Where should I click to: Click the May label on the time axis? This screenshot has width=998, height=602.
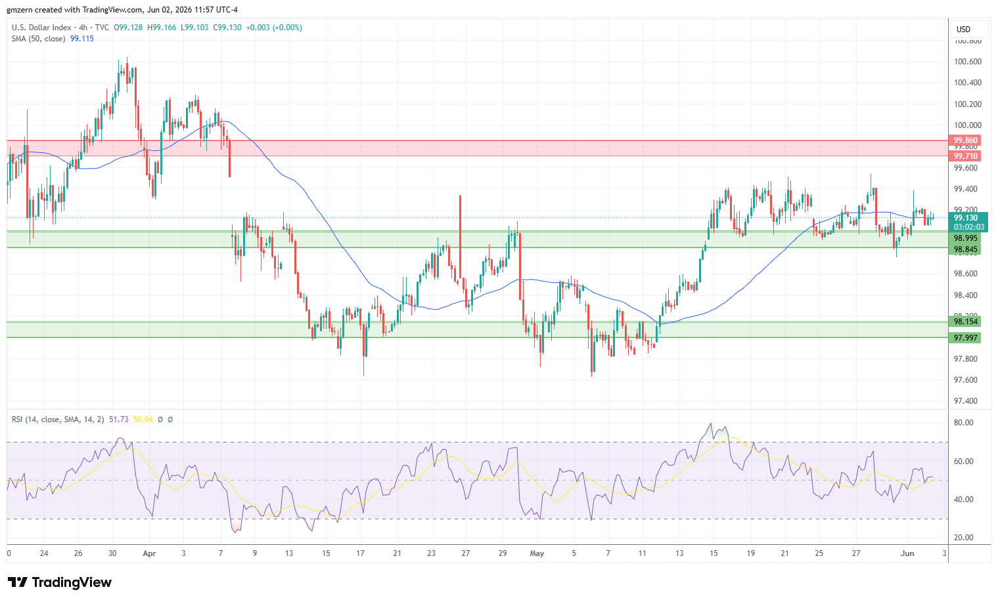(x=537, y=553)
